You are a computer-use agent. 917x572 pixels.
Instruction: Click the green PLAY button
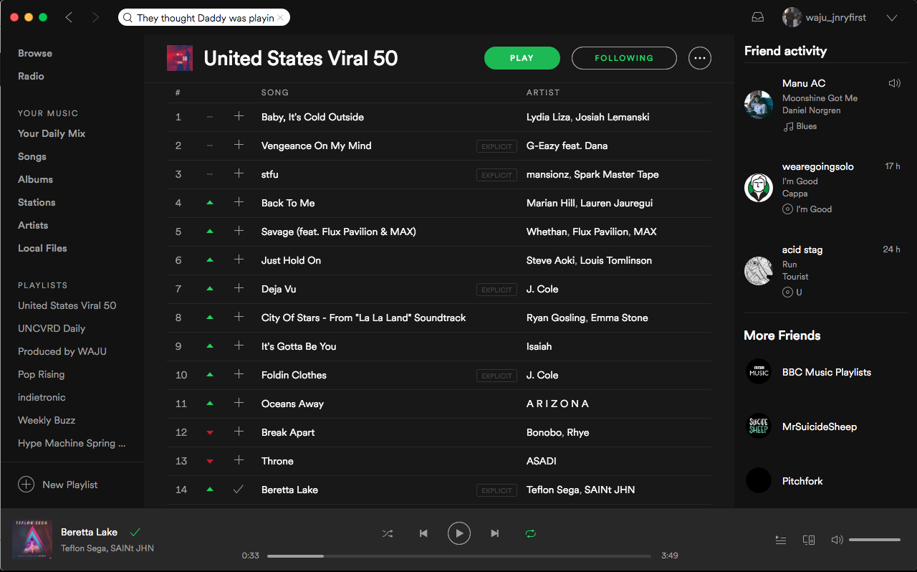click(x=522, y=58)
